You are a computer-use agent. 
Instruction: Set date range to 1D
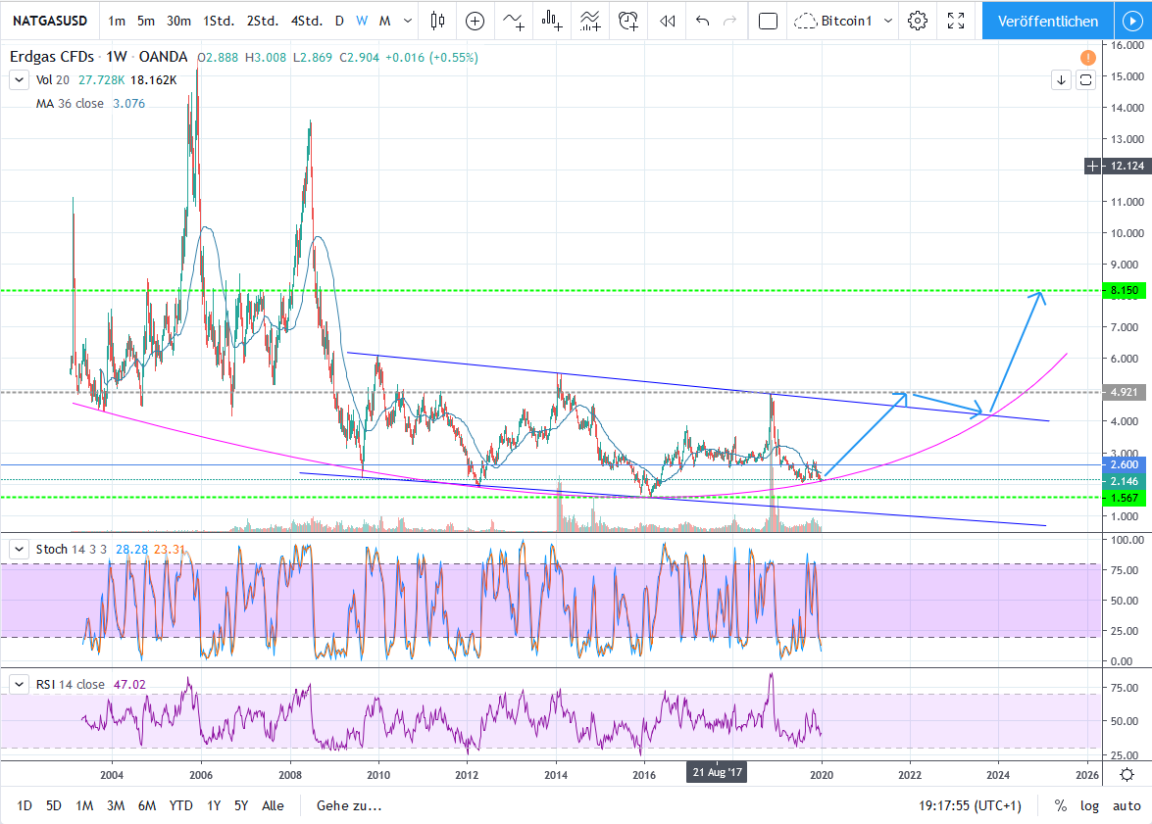coord(25,805)
